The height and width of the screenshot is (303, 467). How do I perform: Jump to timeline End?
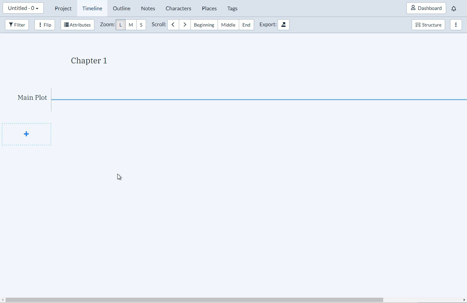(x=246, y=25)
